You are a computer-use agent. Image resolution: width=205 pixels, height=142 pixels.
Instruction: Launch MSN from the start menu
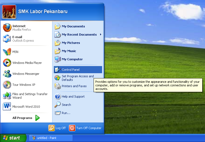(x=26, y=52)
